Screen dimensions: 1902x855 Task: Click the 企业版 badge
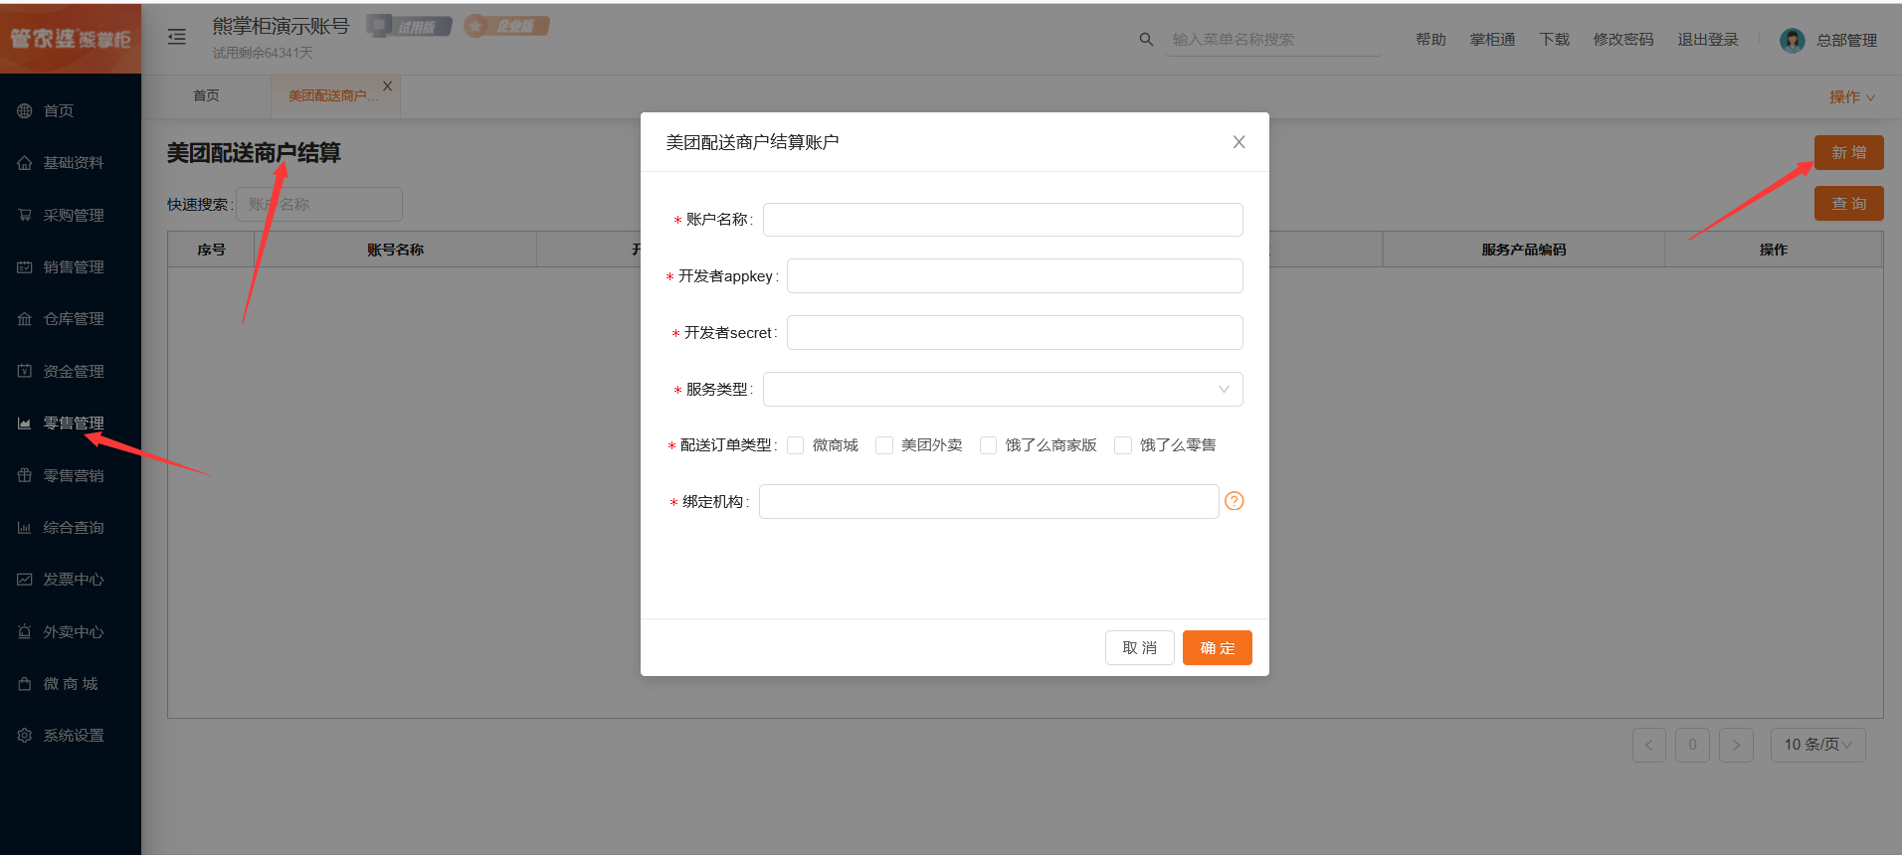point(506,26)
